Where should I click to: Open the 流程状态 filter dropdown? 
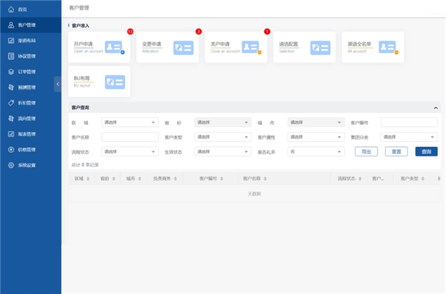(x=130, y=152)
